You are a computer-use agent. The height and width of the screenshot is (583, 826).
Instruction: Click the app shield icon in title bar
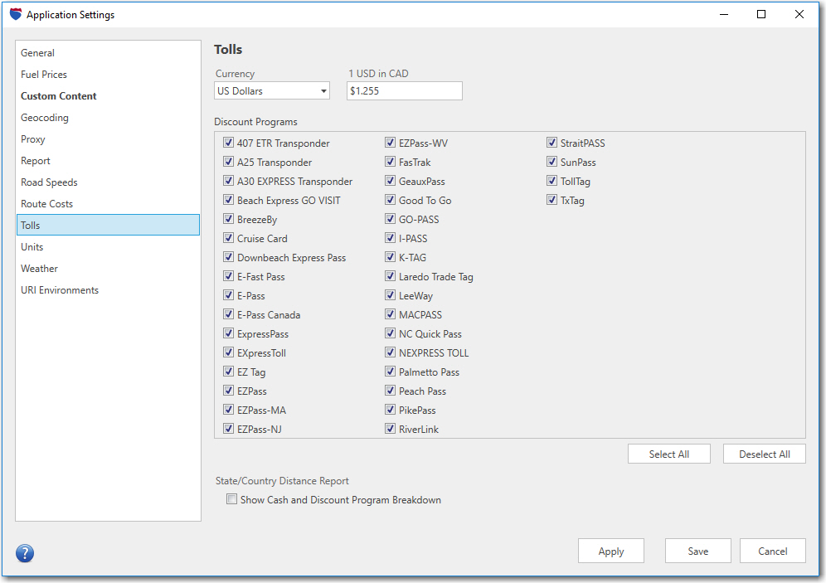point(16,14)
